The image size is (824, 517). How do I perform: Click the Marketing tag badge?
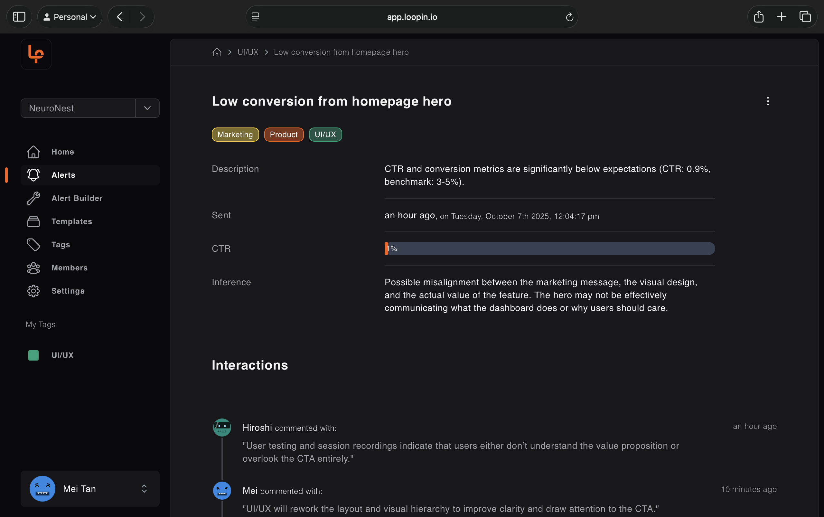[x=235, y=134]
